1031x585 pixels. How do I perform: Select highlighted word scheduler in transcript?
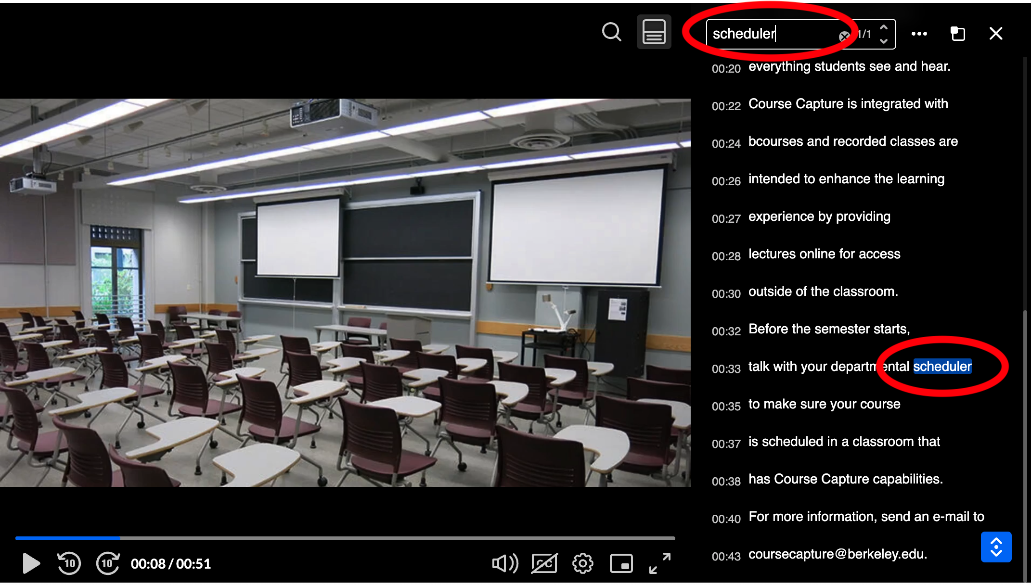pos(942,366)
